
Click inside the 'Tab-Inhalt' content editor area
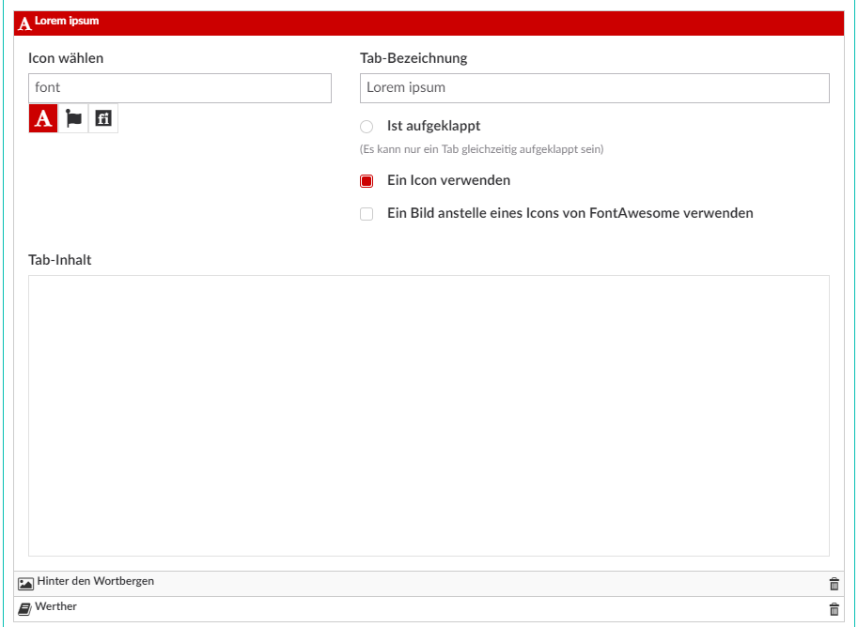429,415
